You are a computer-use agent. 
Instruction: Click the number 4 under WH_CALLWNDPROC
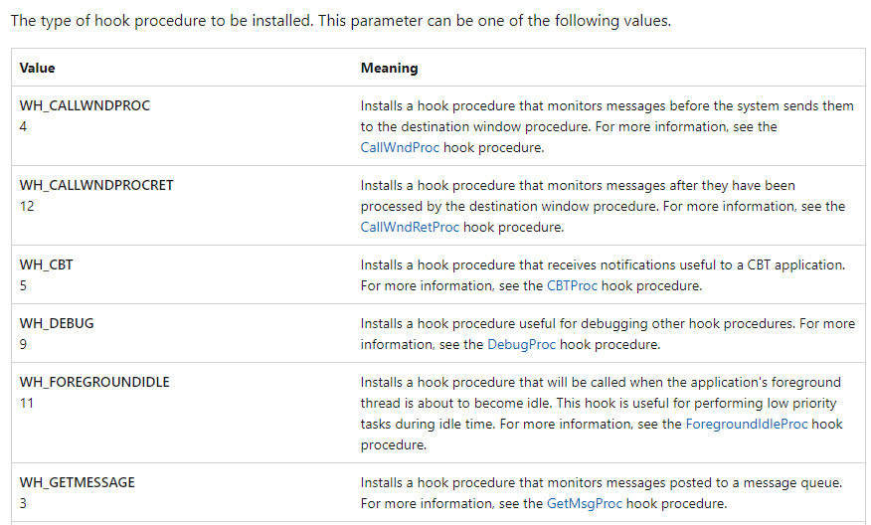[x=24, y=126]
